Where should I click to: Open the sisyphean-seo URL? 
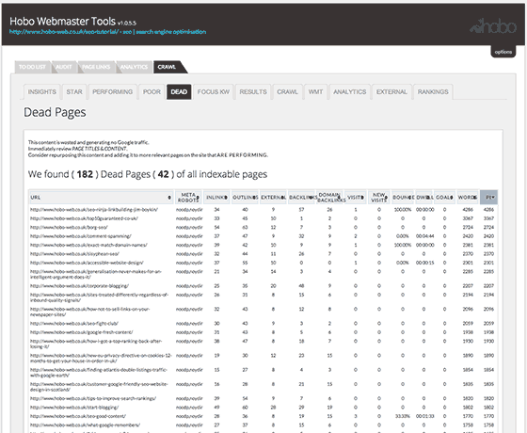pyautogui.click(x=74, y=254)
